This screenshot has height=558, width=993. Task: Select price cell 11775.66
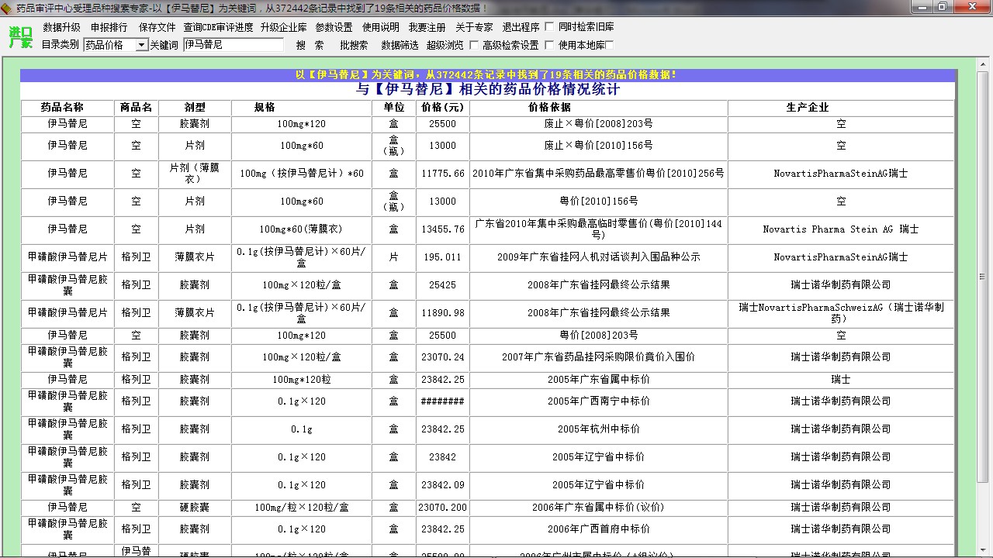442,174
